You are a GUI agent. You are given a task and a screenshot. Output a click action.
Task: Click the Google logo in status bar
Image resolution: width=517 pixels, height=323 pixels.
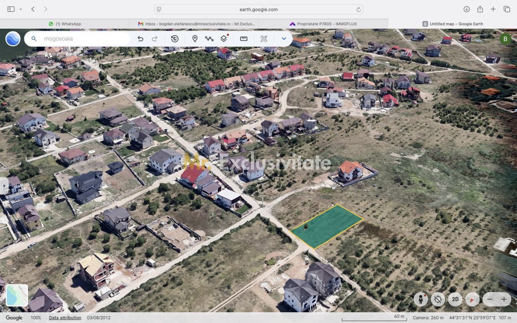[x=14, y=318]
